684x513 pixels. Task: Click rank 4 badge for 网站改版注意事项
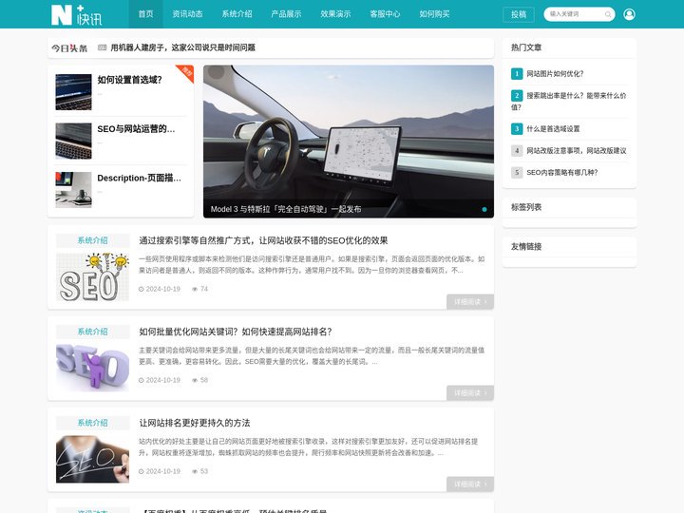[x=517, y=150]
